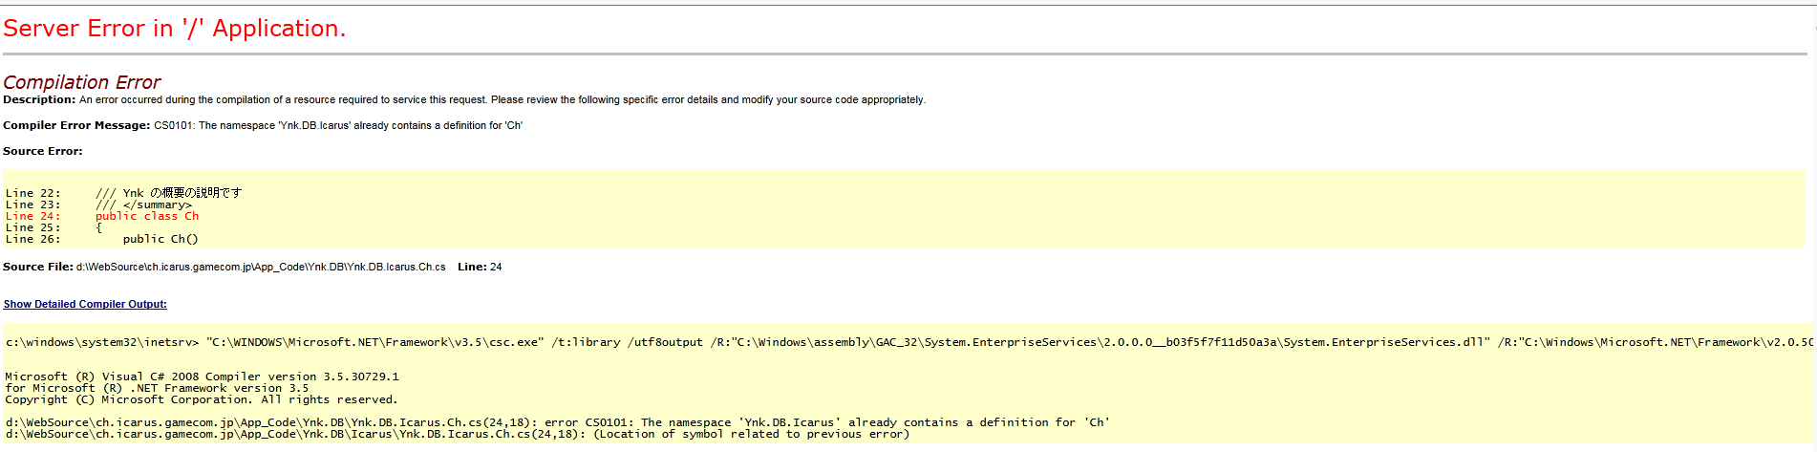The image size is (1817, 452).
Task: Click the Source Error label
Action: click(x=43, y=151)
